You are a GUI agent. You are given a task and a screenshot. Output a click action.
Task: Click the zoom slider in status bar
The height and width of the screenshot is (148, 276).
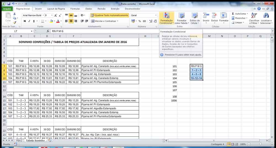click(260, 144)
